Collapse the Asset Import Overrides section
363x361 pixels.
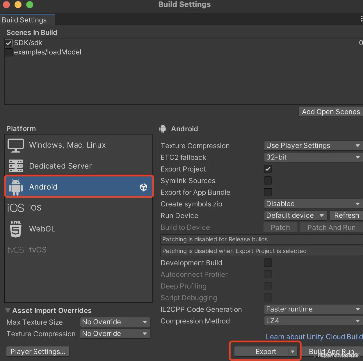pos(8,310)
